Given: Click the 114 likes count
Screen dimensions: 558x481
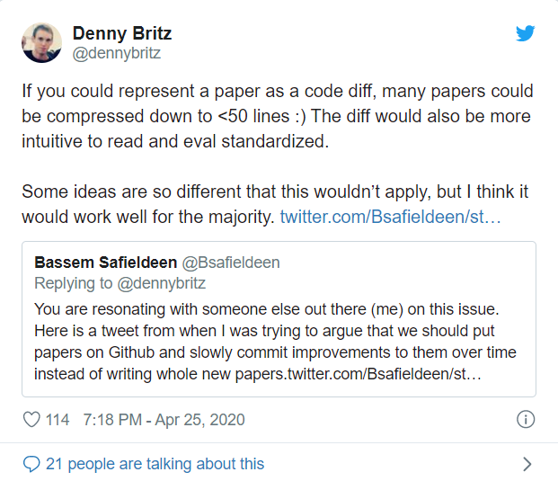Looking at the screenshot, I should point(58,420).
